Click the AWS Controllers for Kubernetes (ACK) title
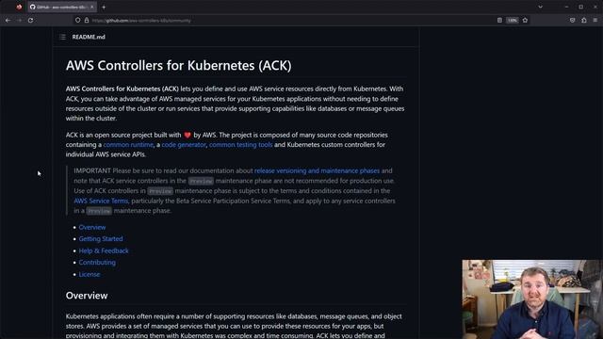This screenshot has height=339, width=603. tap(178, 65)
